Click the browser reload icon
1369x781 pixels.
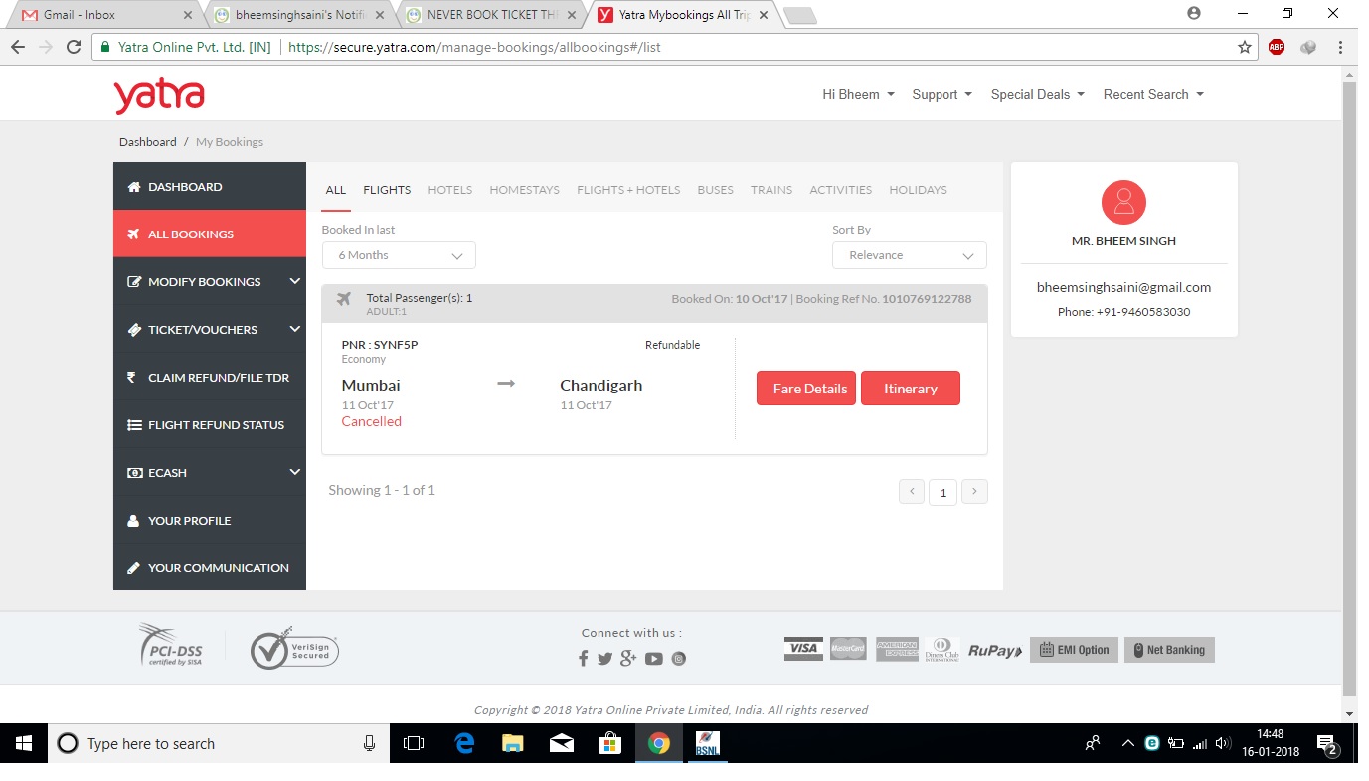[x=74, y=47]
